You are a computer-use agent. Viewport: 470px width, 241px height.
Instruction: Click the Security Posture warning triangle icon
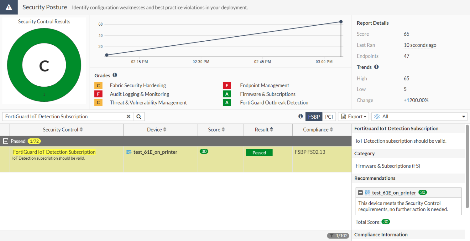pyautogui.click(x=9, y=7)
